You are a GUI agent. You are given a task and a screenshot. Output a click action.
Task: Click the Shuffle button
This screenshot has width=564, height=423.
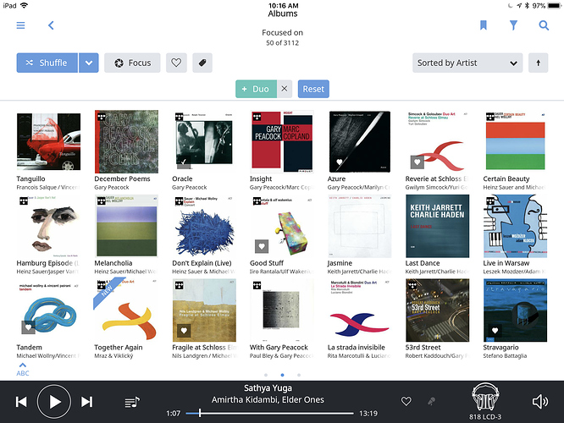click(47, 63)
